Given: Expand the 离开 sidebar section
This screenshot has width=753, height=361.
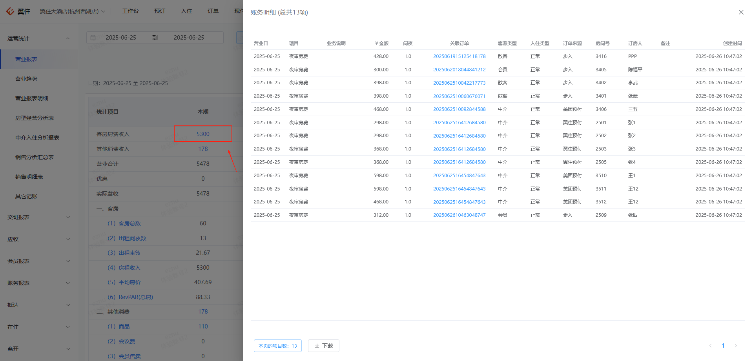Looking at the screenshot, I should [38, 349].
